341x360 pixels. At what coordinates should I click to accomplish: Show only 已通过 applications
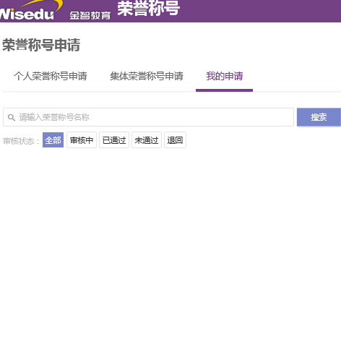114,140
